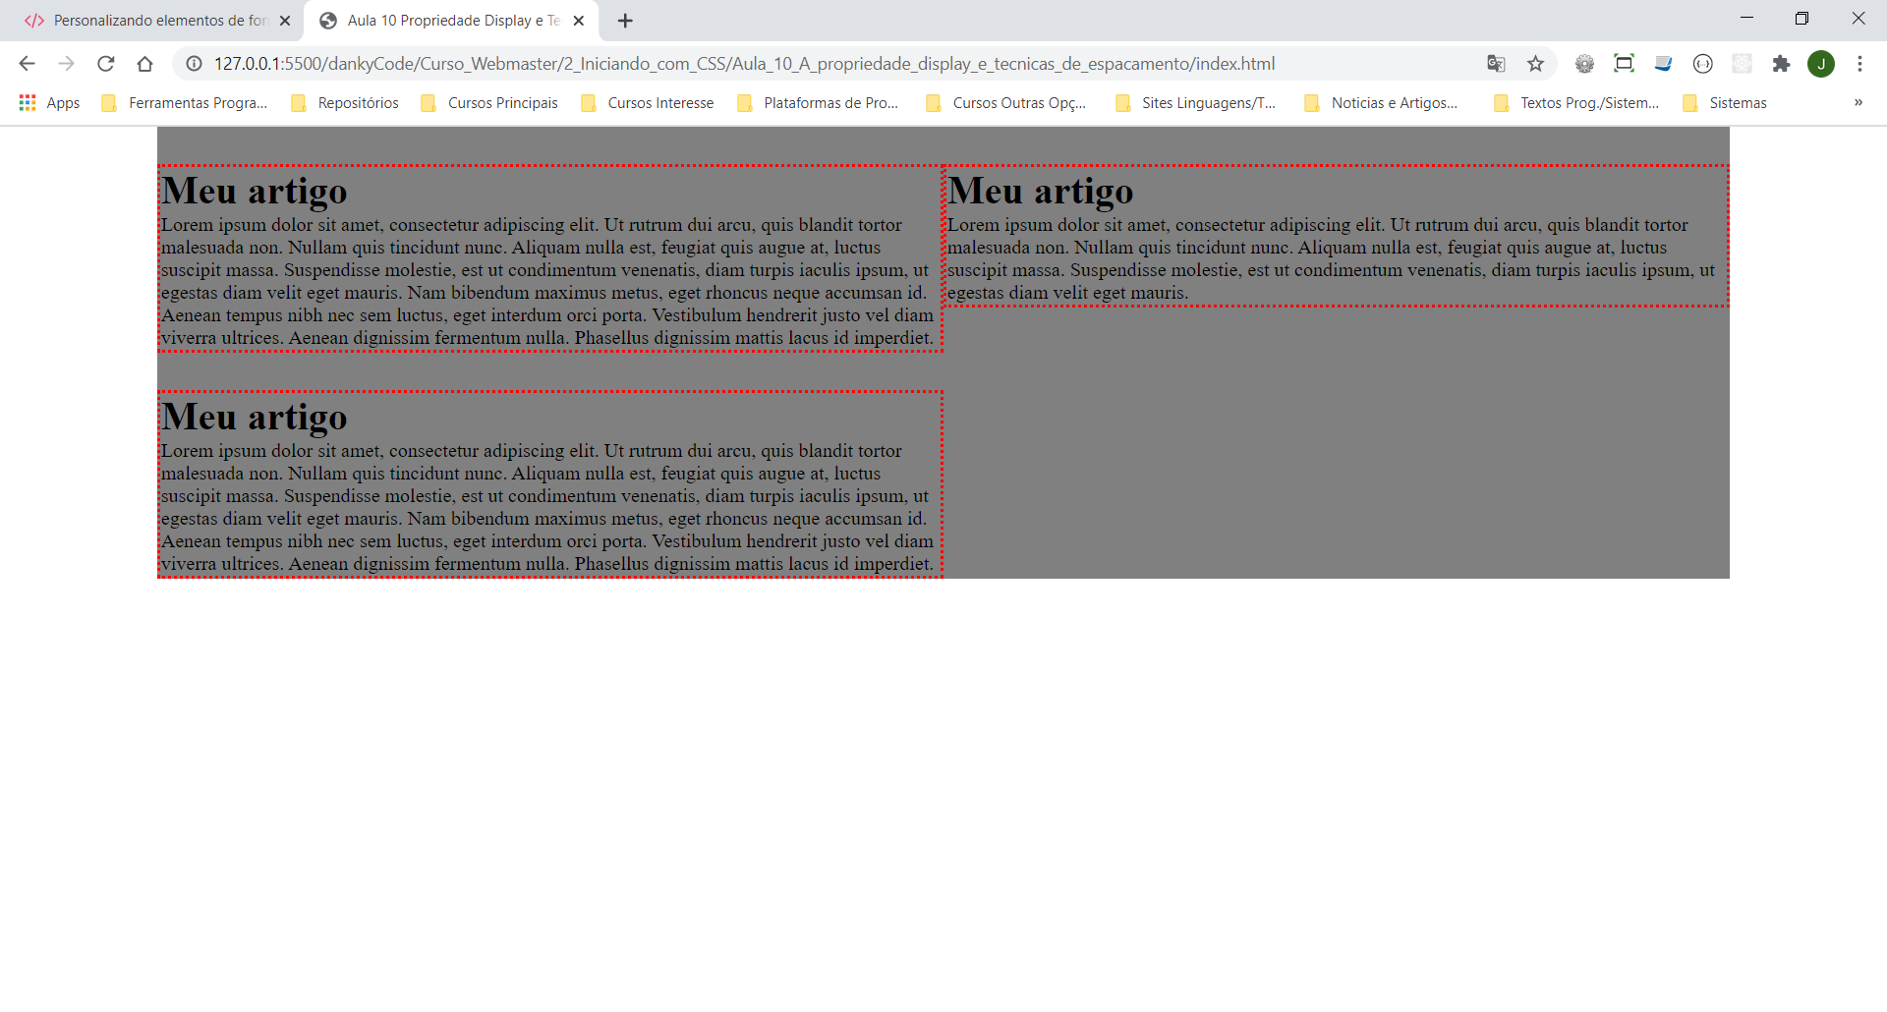
Task: Open Sistemas bookmark folder
Action: pyautogui.click(x=1726, y=103)
